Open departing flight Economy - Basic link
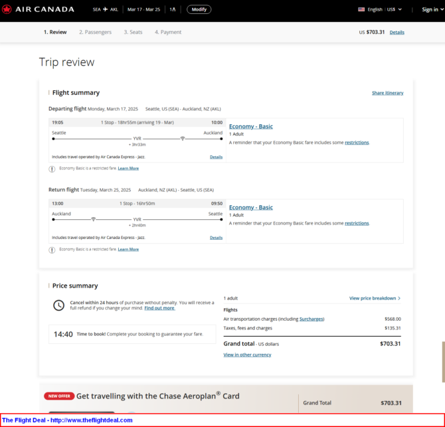This screenshot has height=427, width=445. [251, 126]
